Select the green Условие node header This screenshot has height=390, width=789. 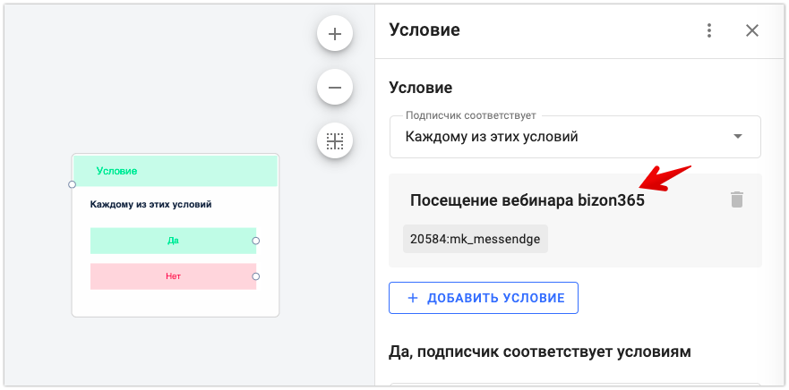[x=176, y=171]
